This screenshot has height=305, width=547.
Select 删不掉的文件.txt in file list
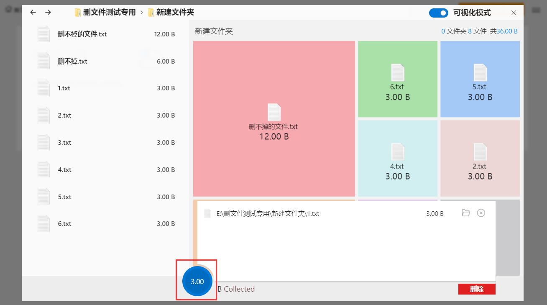point(105,34)
